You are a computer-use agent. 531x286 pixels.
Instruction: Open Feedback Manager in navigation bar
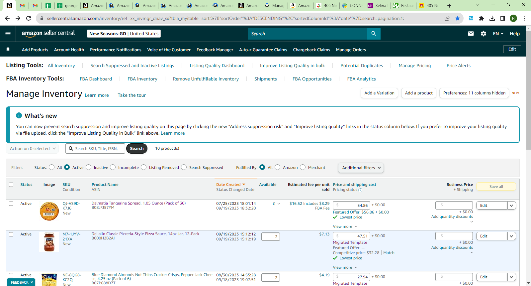[215, 50]
